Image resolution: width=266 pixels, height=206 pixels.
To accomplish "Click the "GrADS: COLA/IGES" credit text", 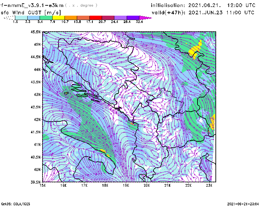I will (16, 204).
